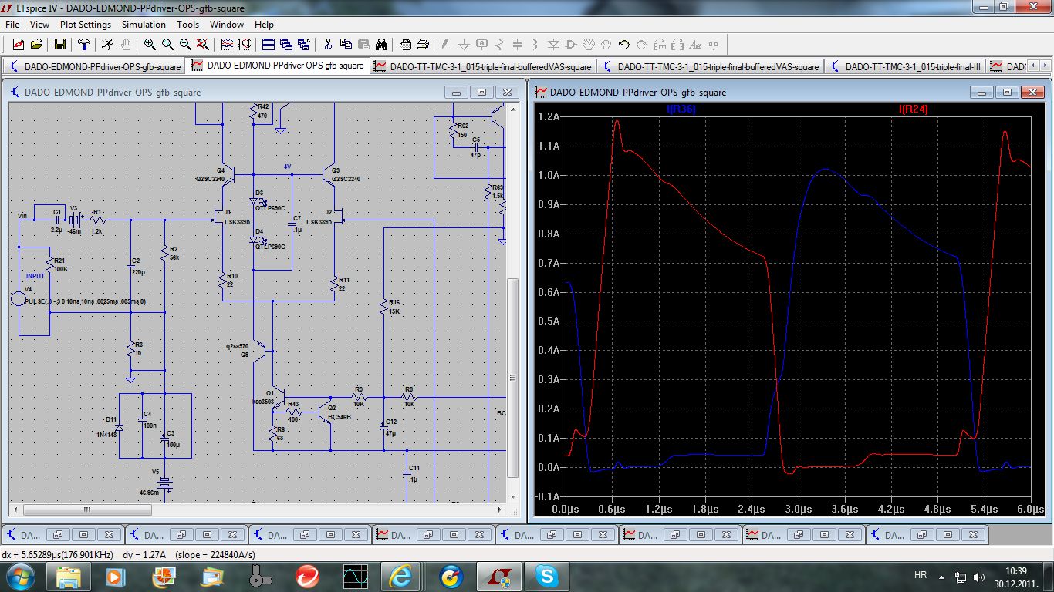Viewport: 1054px width, 592px height.
Task: Show hidden tray icons arrow
Action: click(941, 576)
